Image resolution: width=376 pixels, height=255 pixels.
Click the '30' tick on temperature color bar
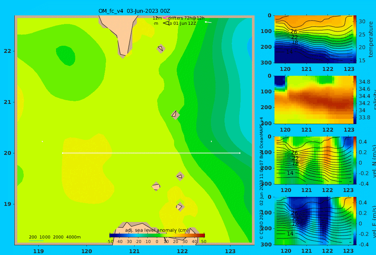(362, 21)
